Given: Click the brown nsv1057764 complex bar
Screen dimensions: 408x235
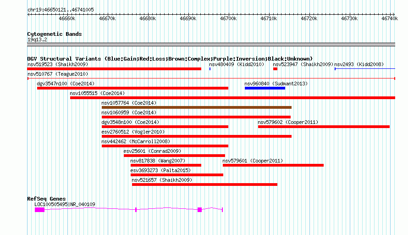Looking at the screenshot, I should coord(197,107).
